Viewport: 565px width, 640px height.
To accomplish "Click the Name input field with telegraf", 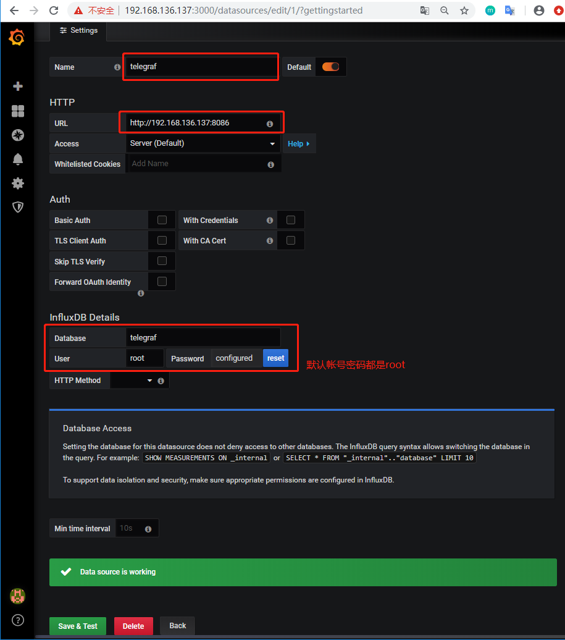I will pos(201,67).
